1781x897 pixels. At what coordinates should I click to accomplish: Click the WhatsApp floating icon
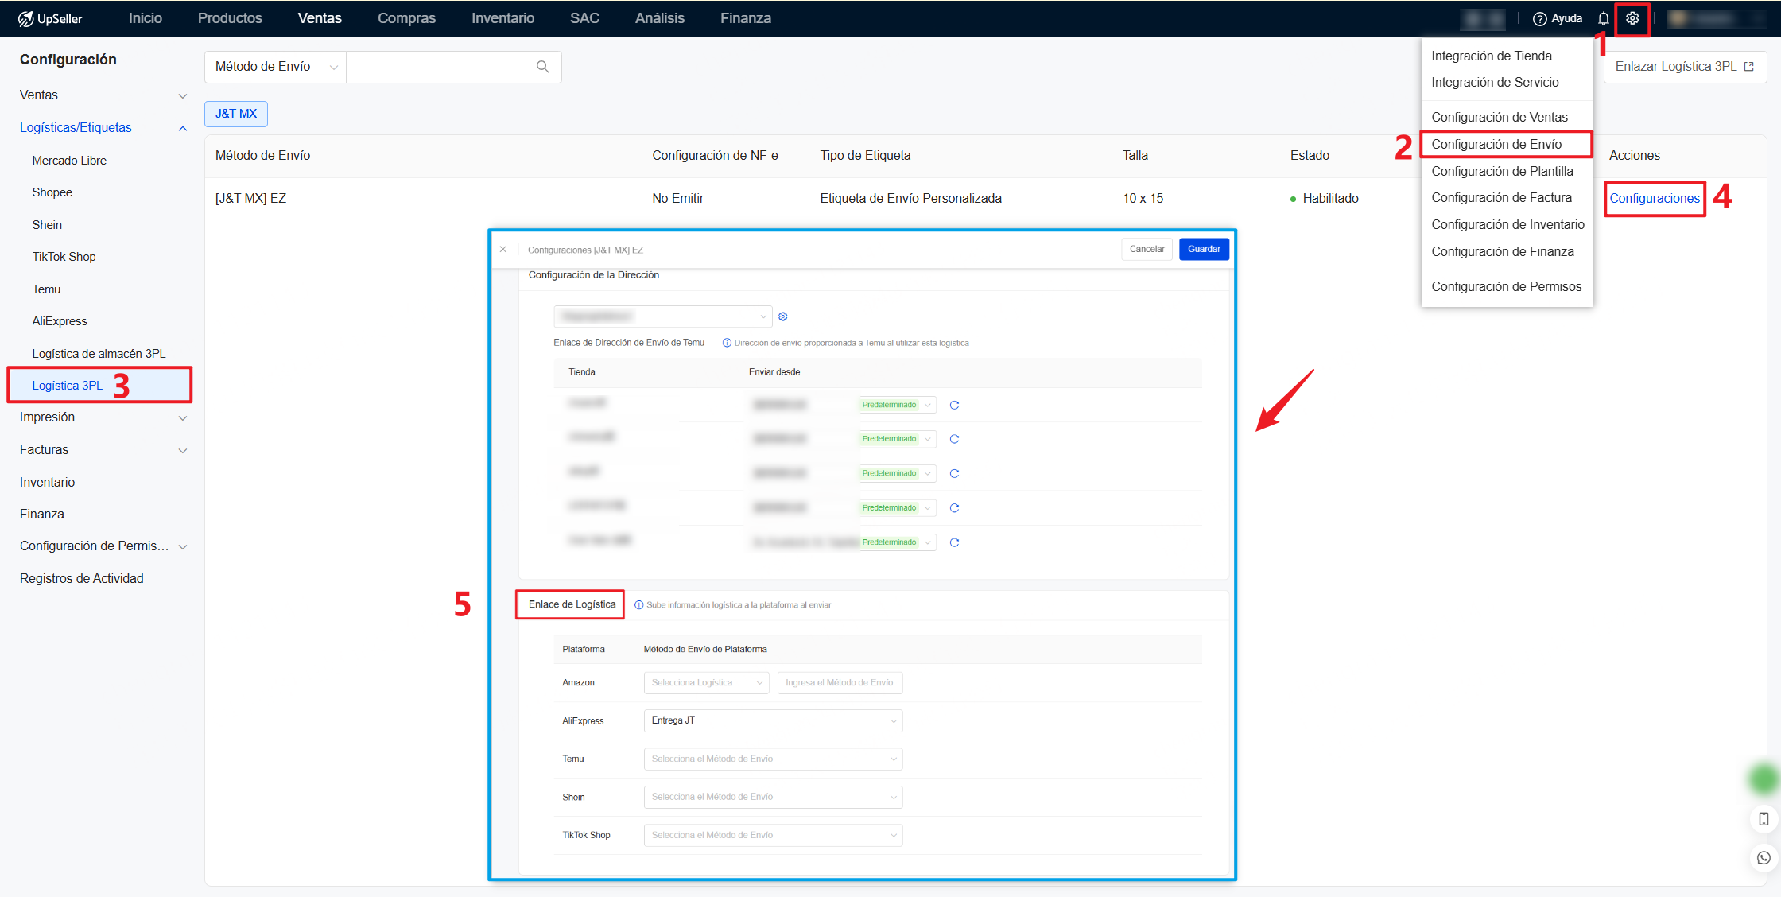[1764, 857]
